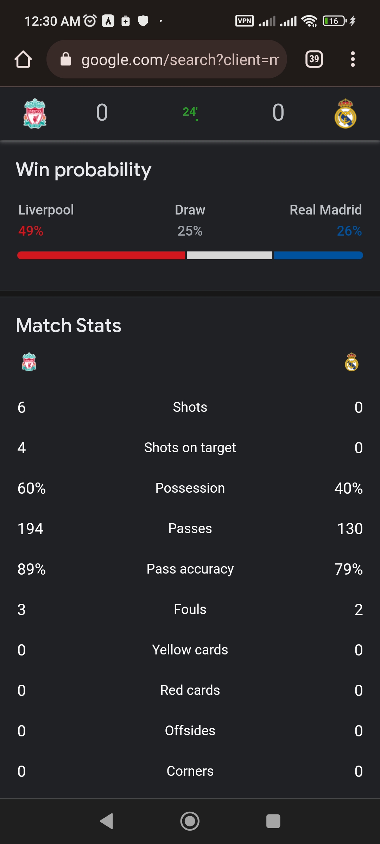380x844 pixels.
Task: Tap the Android recent apps square button
Action: click(273, 821)
